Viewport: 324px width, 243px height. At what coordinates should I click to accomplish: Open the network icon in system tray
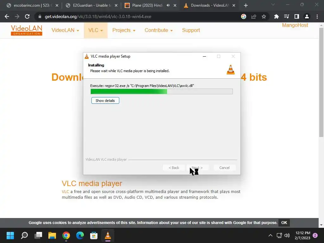[x=279, y=235]
